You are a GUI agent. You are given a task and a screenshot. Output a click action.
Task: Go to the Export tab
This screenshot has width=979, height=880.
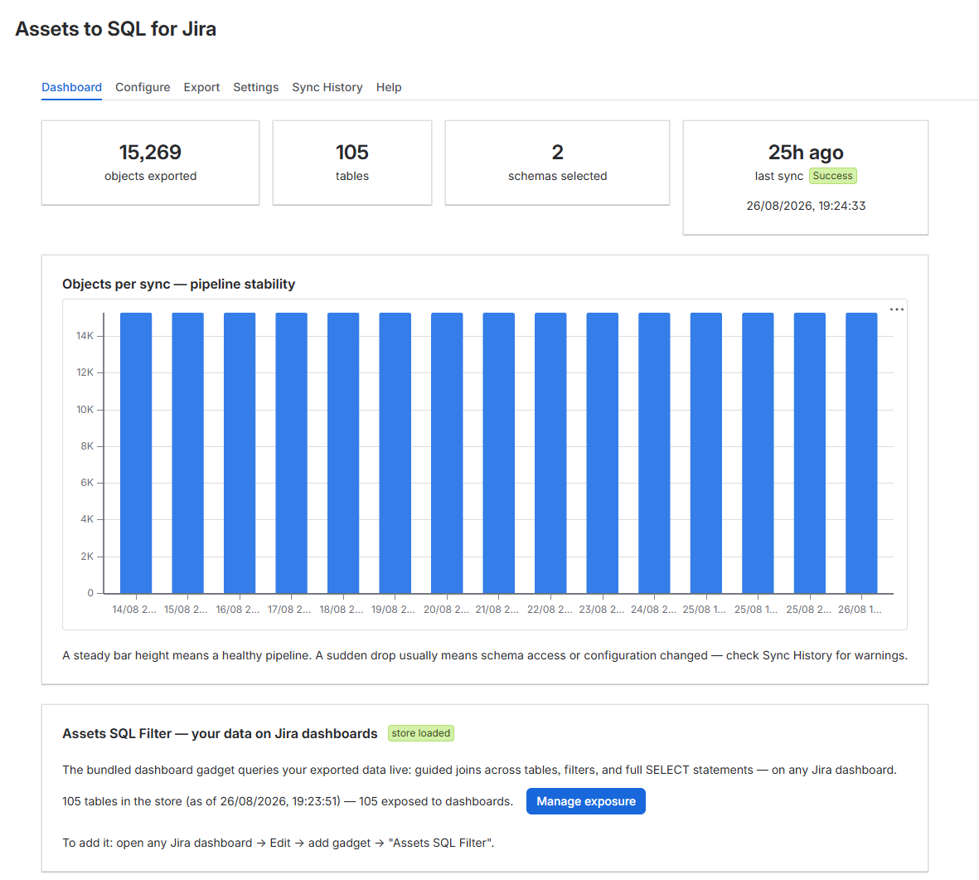201,87
